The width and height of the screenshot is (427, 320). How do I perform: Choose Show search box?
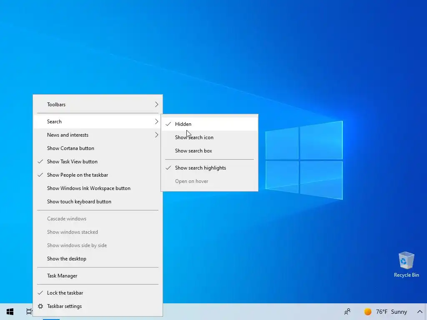point(209,151)
